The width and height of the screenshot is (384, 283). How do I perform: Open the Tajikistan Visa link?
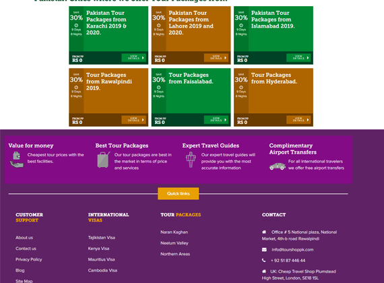coord(102,237)
